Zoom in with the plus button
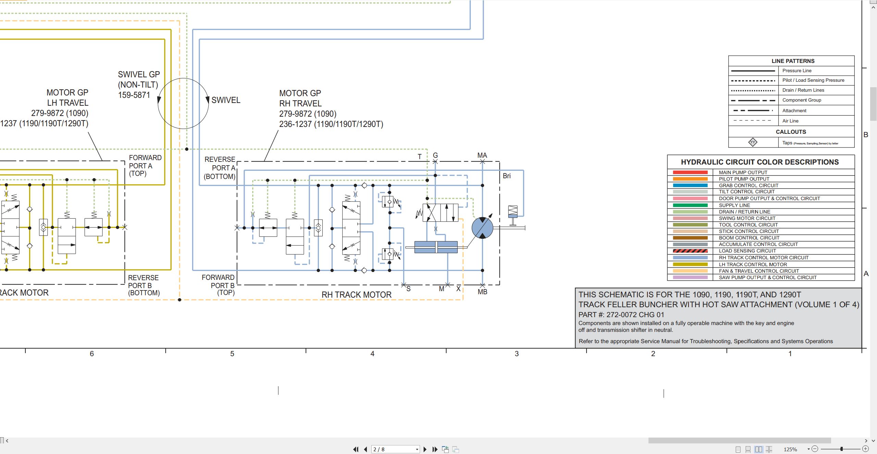 (865, 449)
